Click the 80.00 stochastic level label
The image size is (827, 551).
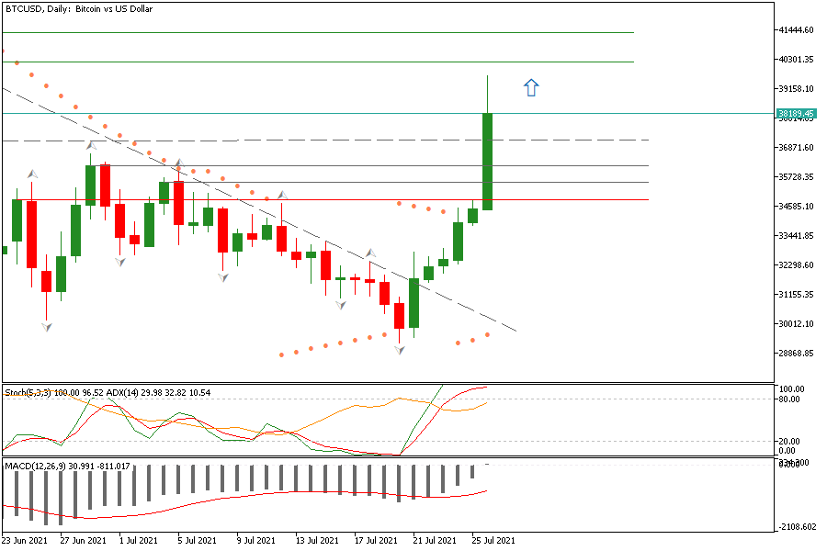coord(789,399)
